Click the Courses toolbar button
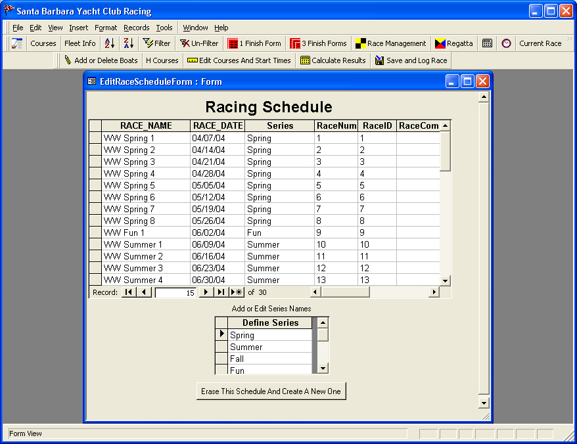Image resolution: width=577 pixels, height=444 pixels. (x=43, y=43)
